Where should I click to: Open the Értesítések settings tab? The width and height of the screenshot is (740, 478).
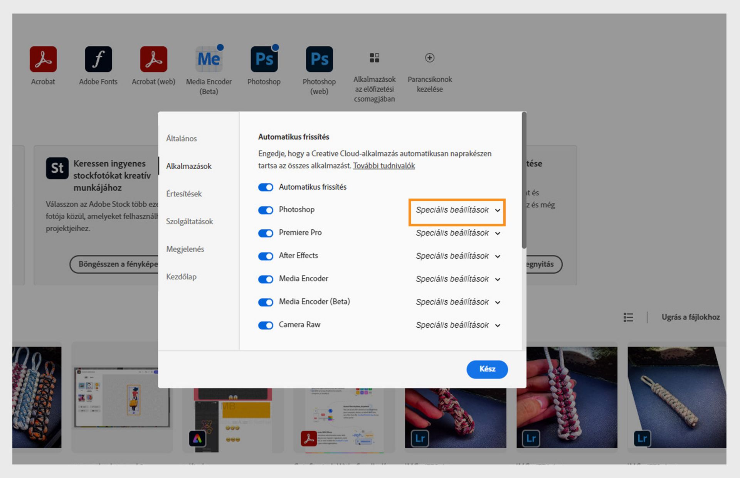184,194
